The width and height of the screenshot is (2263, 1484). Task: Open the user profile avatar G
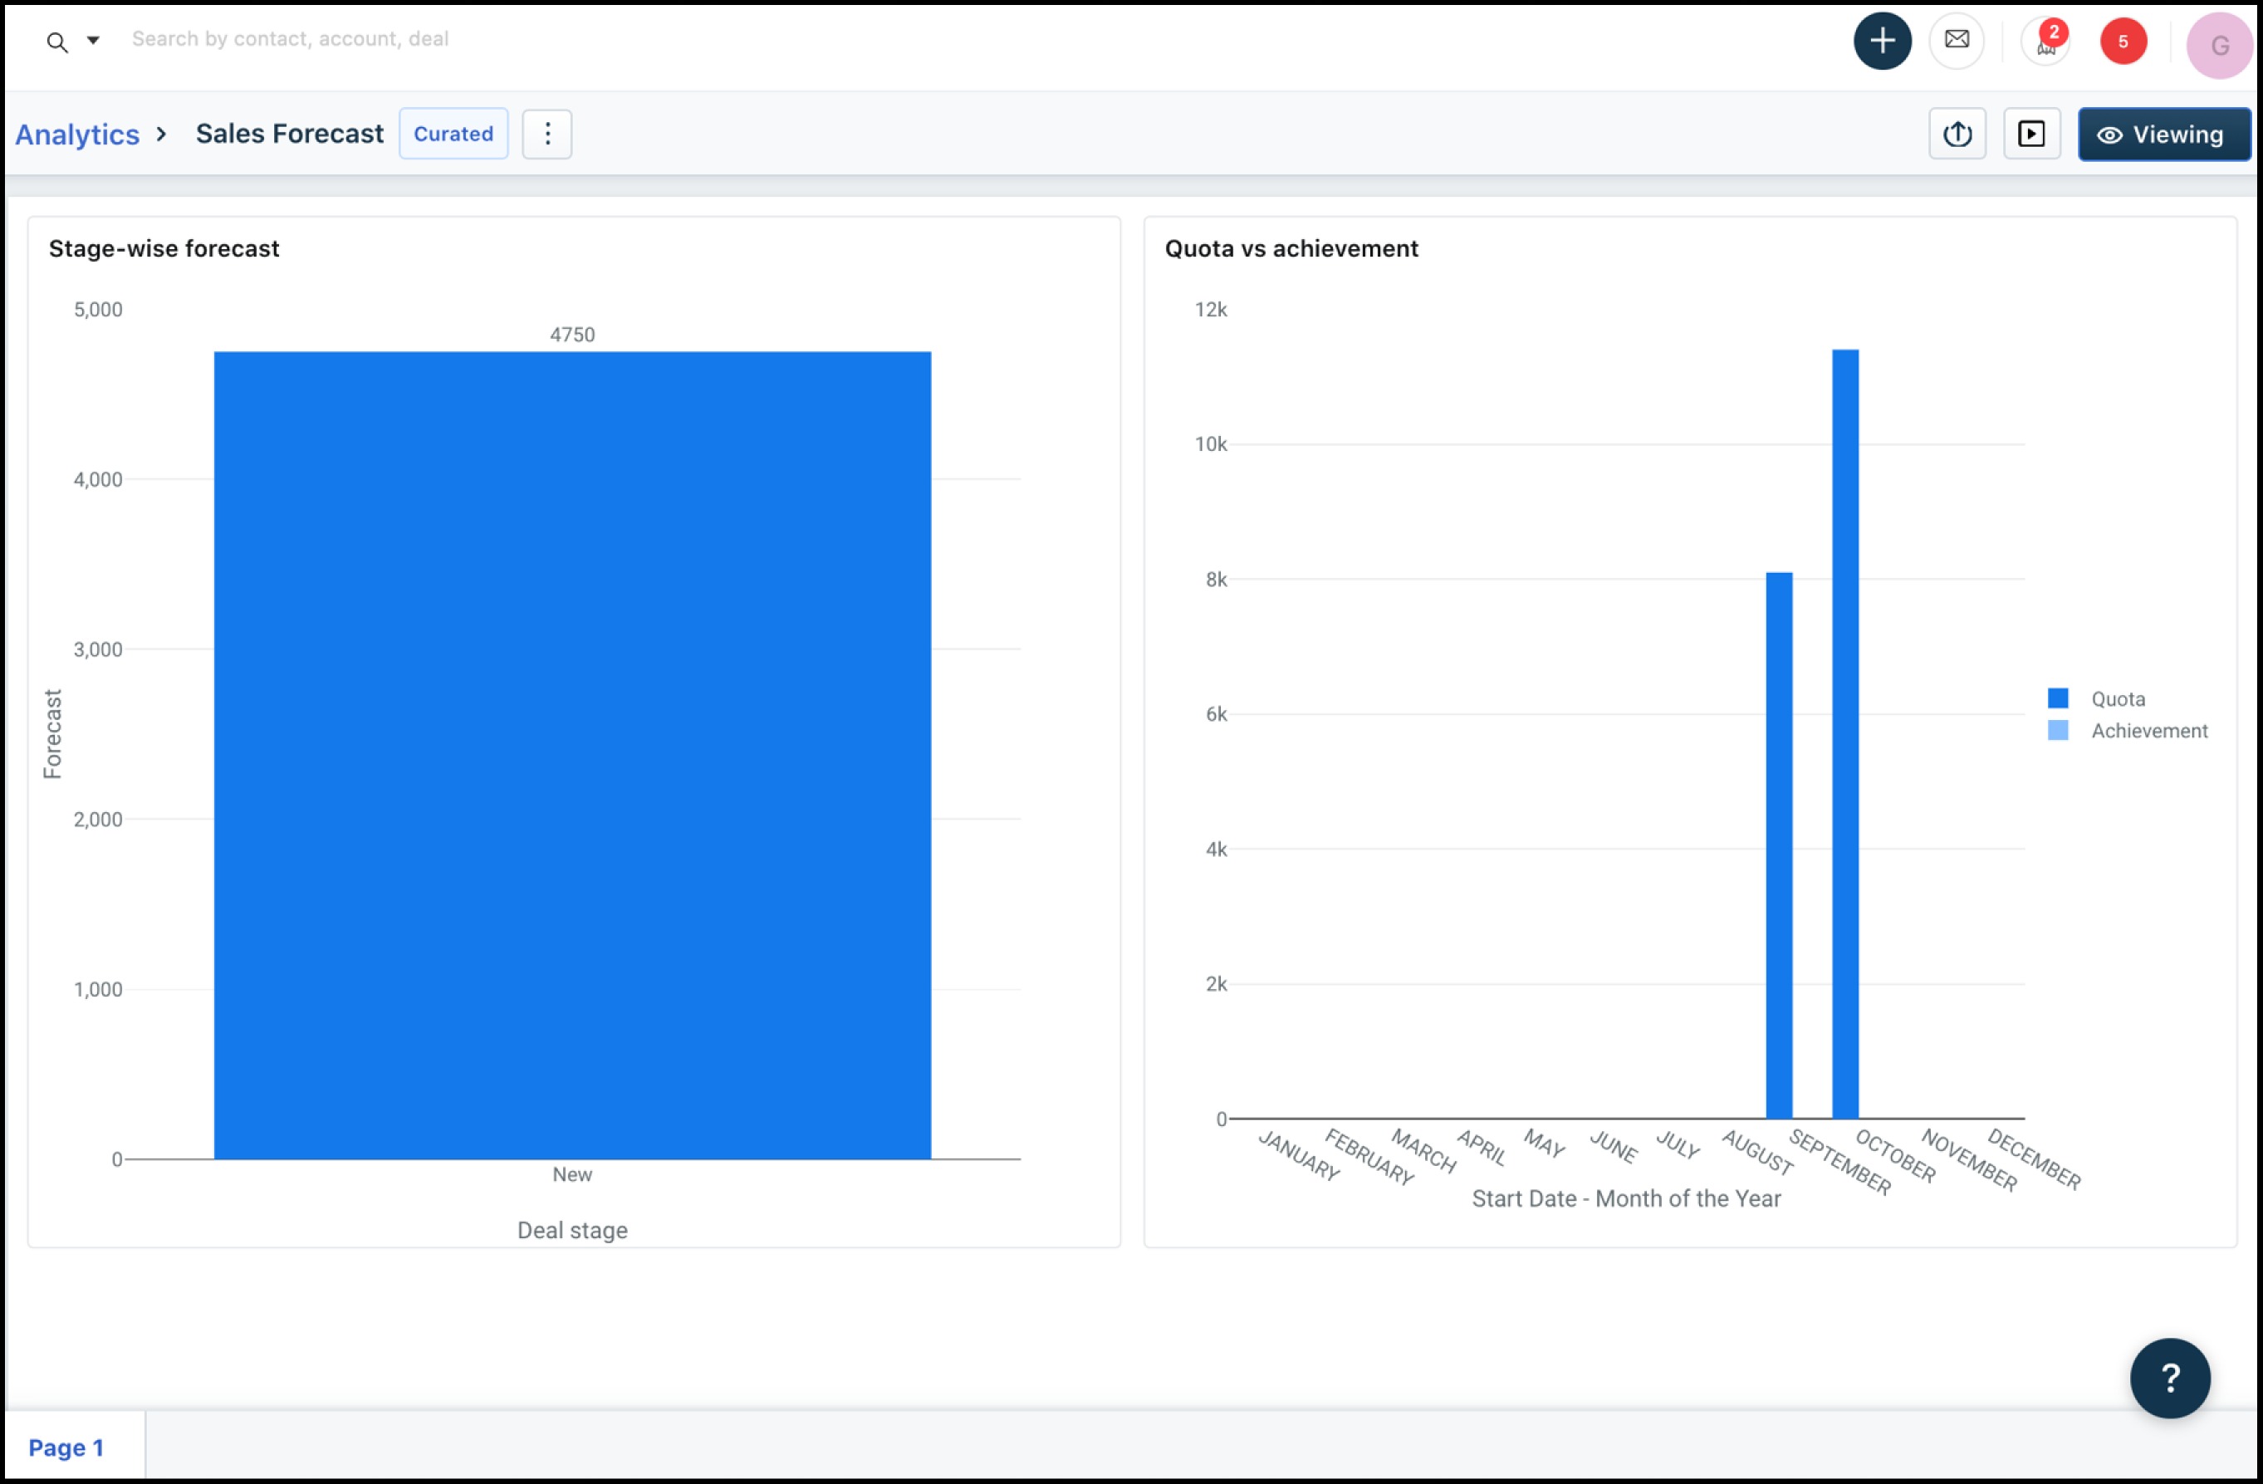tap(2218, 45)
